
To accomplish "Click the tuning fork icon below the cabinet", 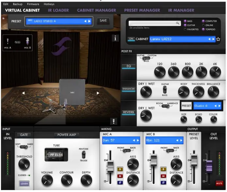I will (115, 121).
